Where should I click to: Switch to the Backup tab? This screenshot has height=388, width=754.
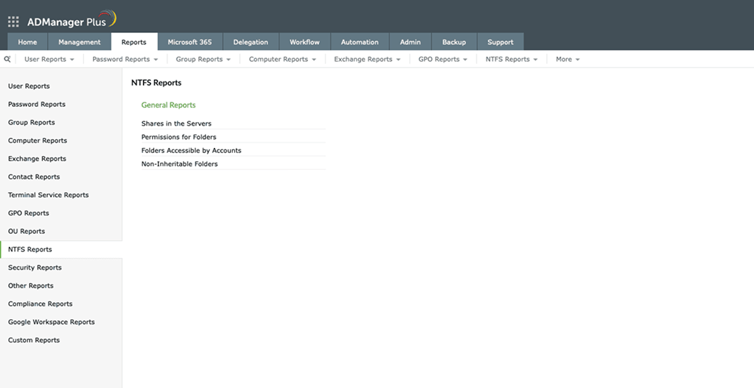pos(454,42)
